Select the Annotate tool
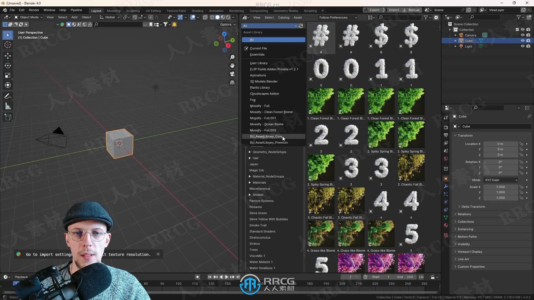 (x=8, y=96)
